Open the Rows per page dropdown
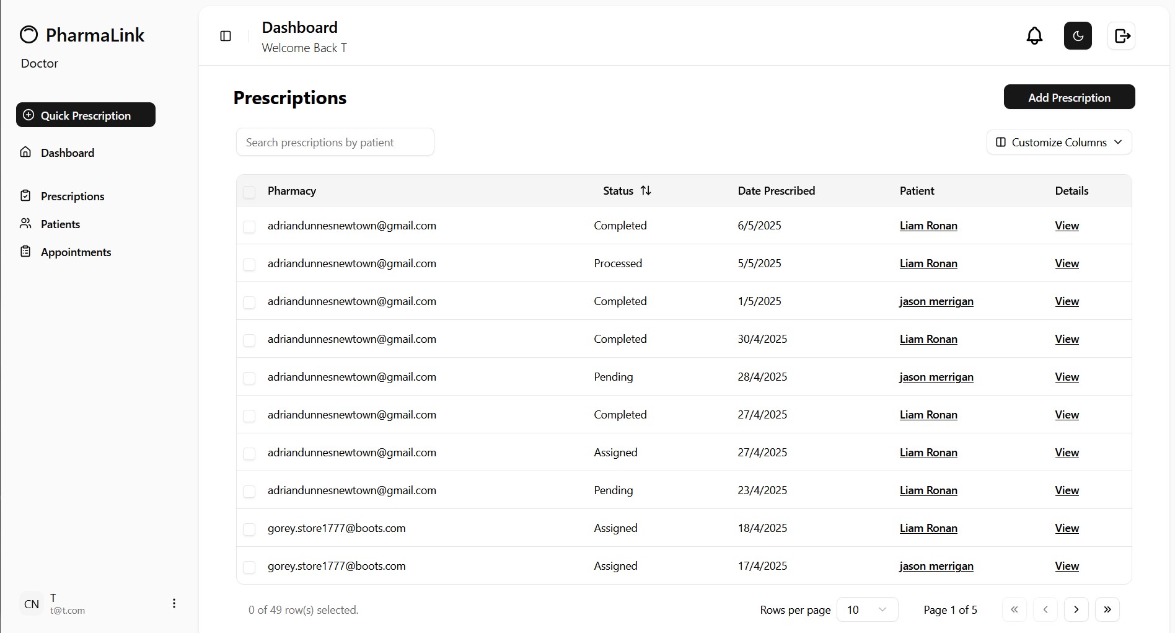Screen dimensions: 1175x633 pyautogui.click(x=867, y=609)
